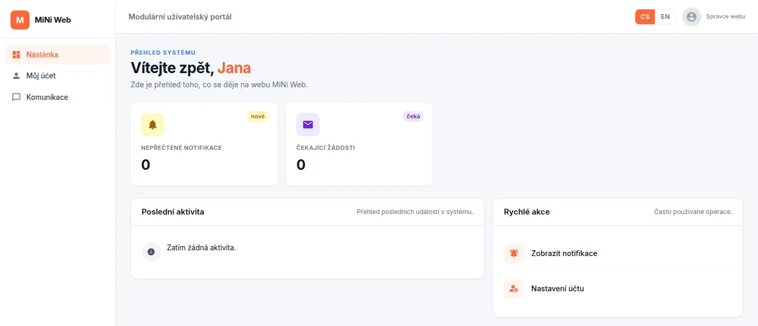758x326 pixels.
Task: Click the čeká badge on requests card
Action: (x=414, y=117)
